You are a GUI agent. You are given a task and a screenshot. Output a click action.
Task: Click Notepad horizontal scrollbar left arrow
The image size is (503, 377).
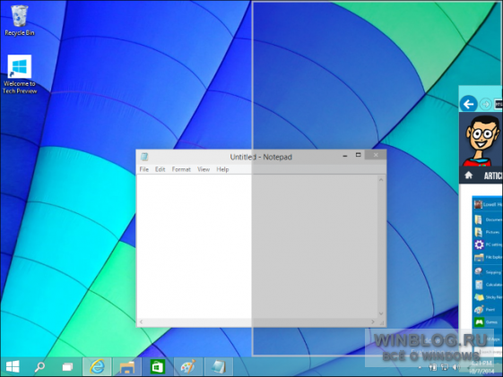pyautogui.click(x=141, y=321)
